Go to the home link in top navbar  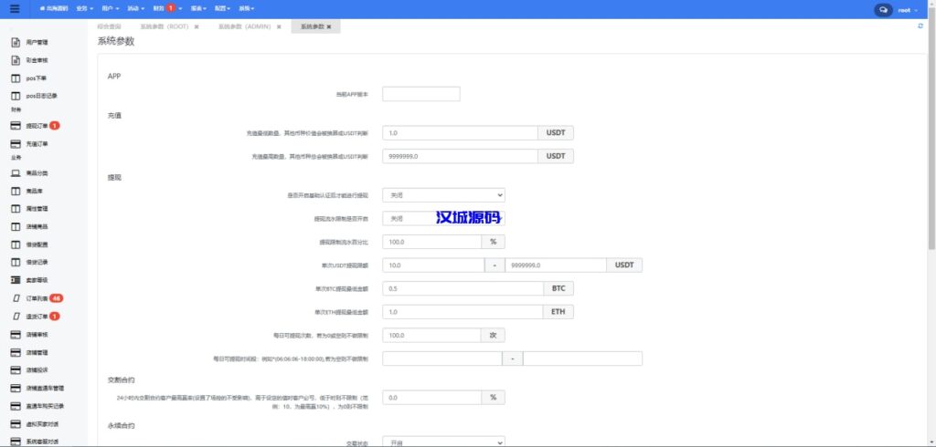click(53, 9)
